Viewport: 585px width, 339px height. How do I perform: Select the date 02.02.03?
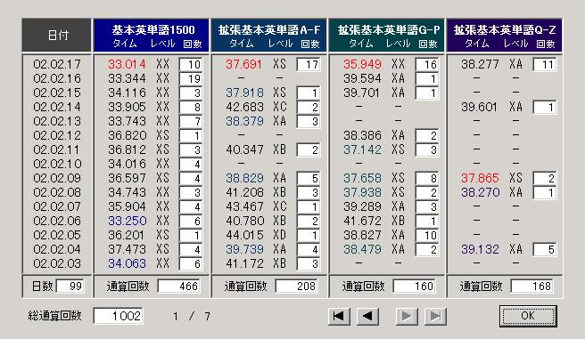(x=57, y=263)
